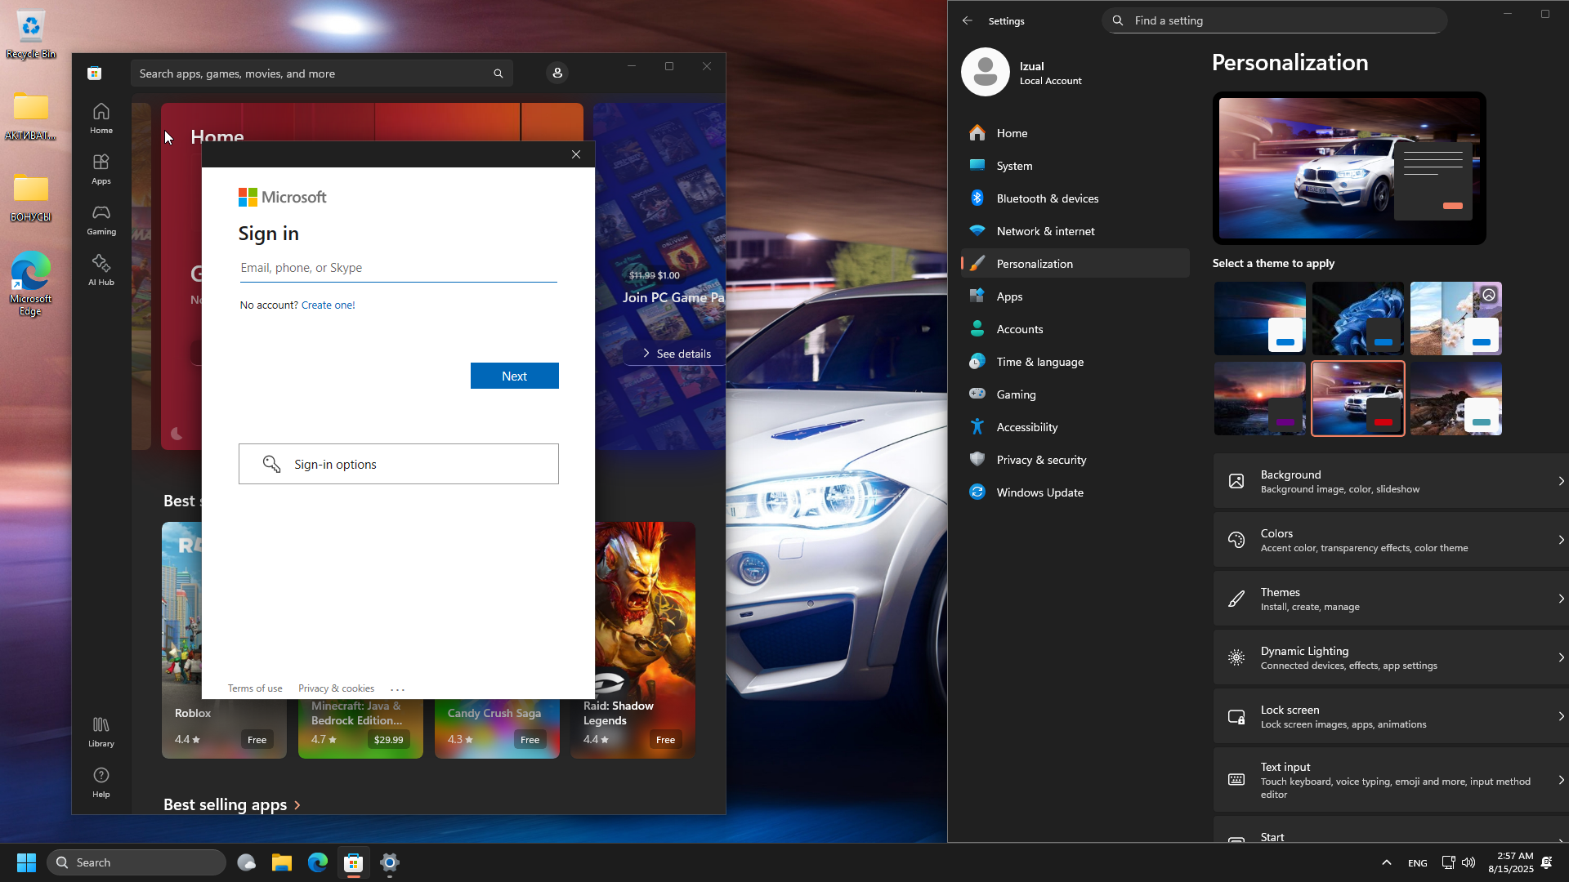Open Gaming in Settings navigation
The height and width of the screenshot is (882, 1569).
coord(1075,394)
